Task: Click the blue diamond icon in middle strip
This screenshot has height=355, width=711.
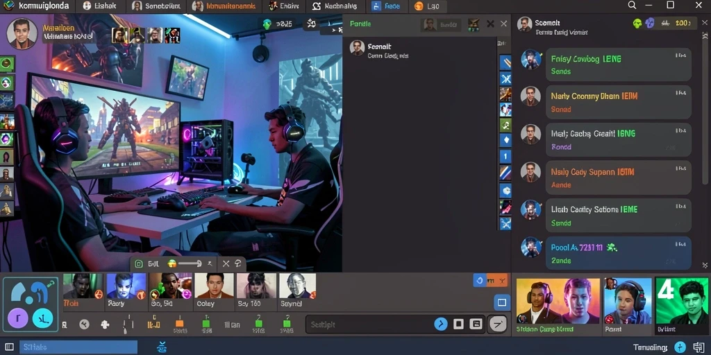Action: click(505, 140)
